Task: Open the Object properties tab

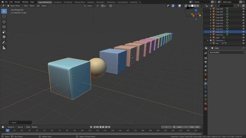Action: pyautogui.click(x=206, y=79)
